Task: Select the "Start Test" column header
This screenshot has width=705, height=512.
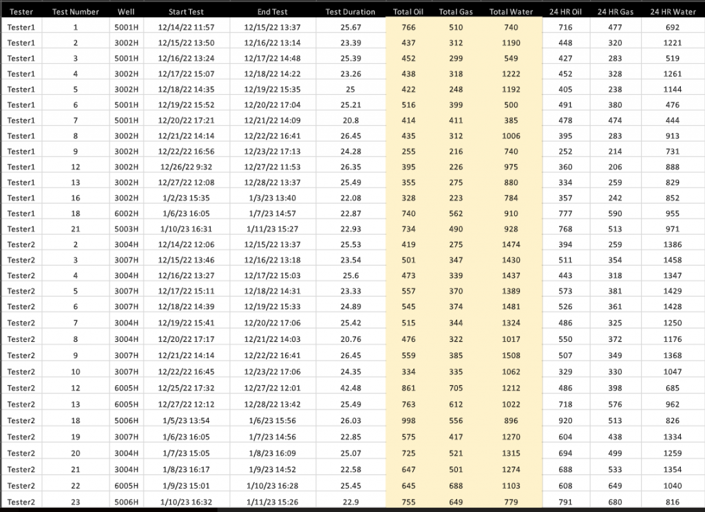Action: coord(186,12)
